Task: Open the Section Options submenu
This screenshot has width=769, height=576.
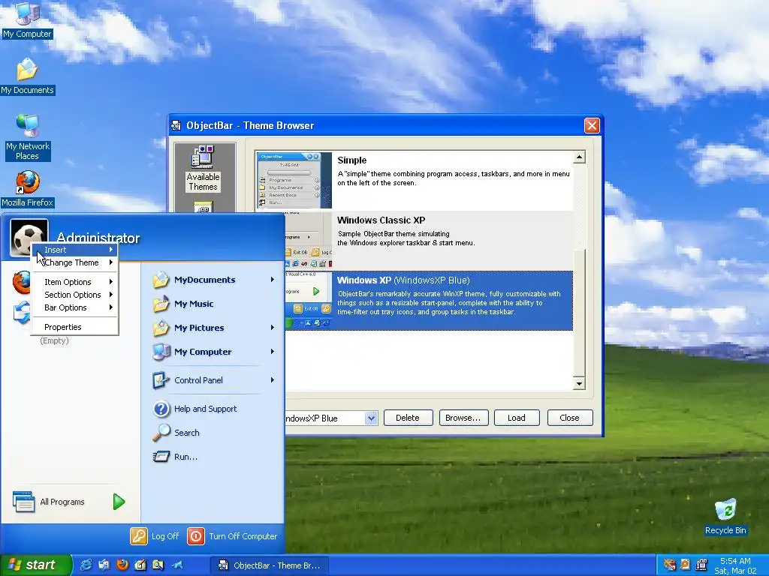Action: [x=75, y=295]
